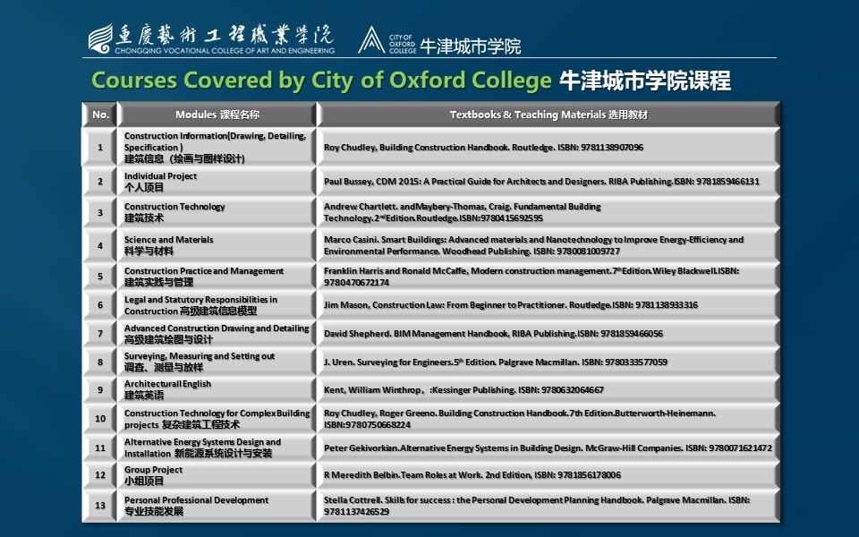Click the City of Oxford College triangle logo
This screenshot has width=859, height=537.
coord(371,40)
